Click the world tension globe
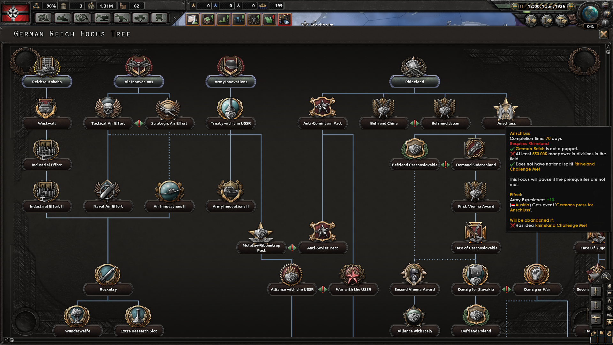 (590, 13)
